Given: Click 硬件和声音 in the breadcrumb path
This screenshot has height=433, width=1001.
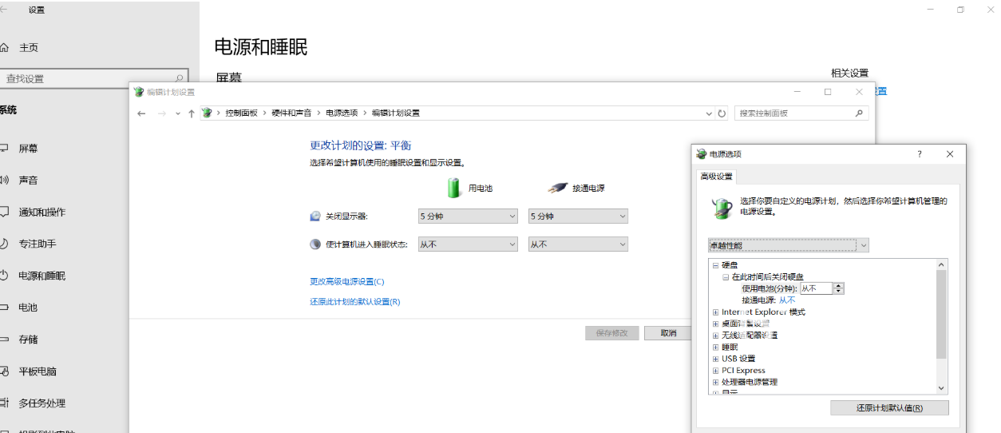Looking at the screenshot, I should [x=291, y=113].
